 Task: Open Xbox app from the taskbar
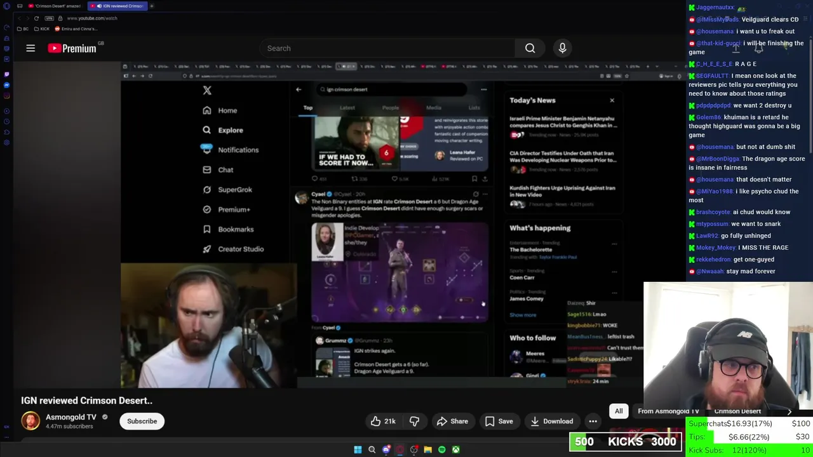455,449
